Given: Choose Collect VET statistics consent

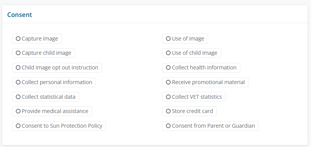Looking at the screenshot, I should (194, 97).
